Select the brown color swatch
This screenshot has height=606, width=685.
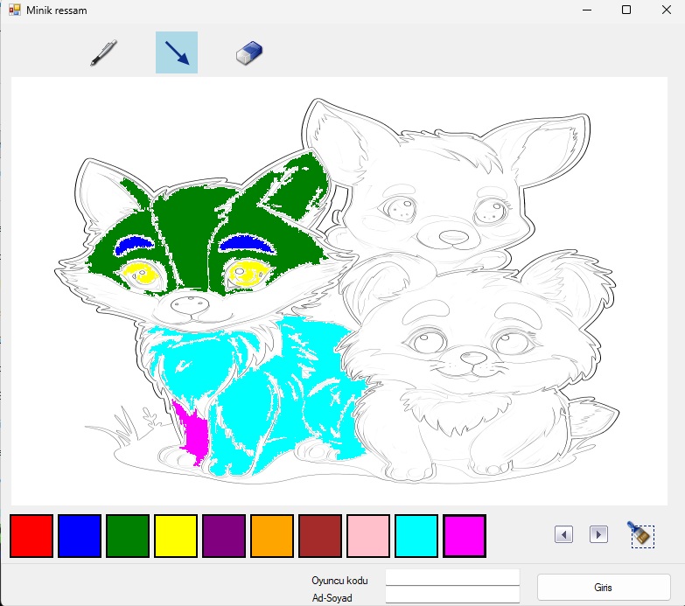pos(320,536)
